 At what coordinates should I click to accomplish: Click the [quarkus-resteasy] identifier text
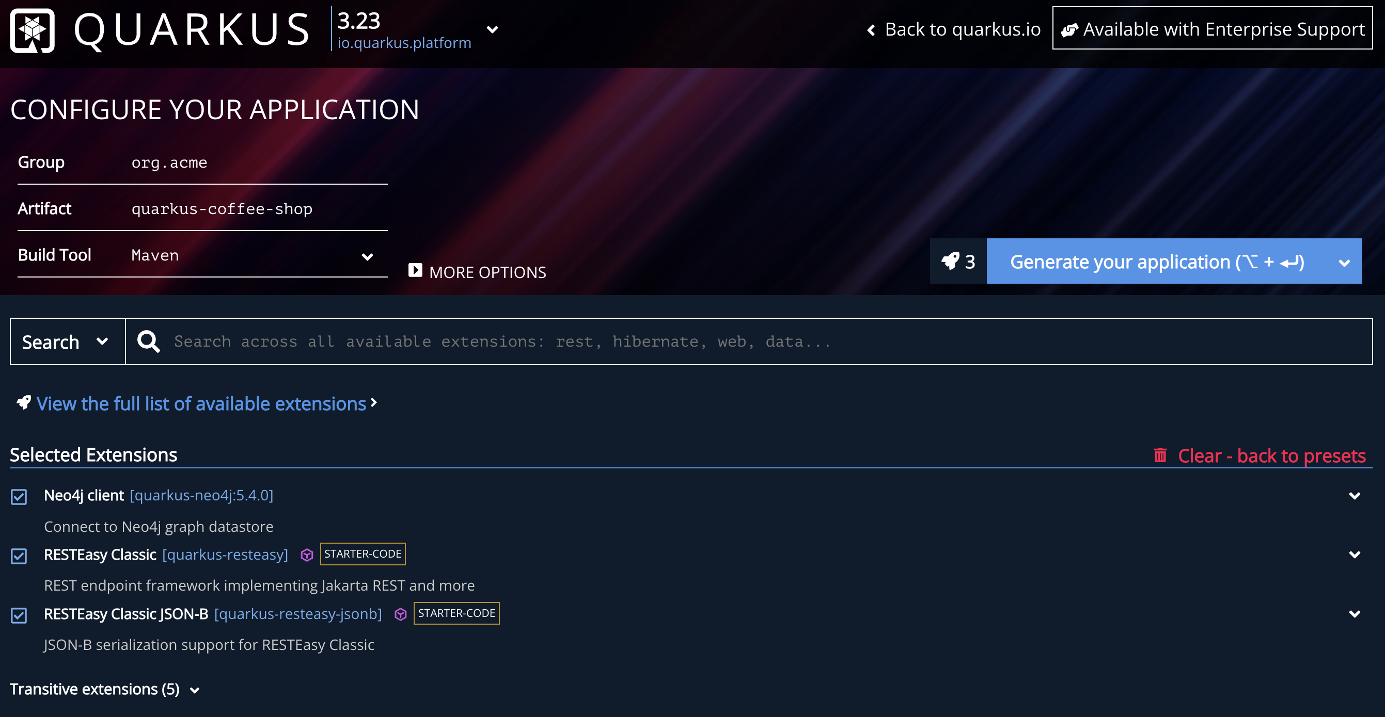click(225, 555)
